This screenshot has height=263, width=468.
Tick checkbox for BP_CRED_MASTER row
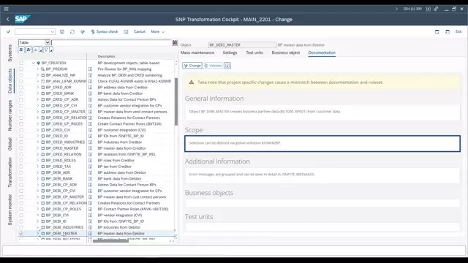pyautogui.click(x=21, y=148)
